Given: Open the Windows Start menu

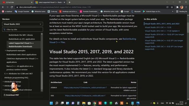Looking at the screenshot, I should coord(51,103).
